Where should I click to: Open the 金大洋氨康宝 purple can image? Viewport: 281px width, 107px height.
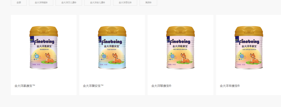[43, 48]
